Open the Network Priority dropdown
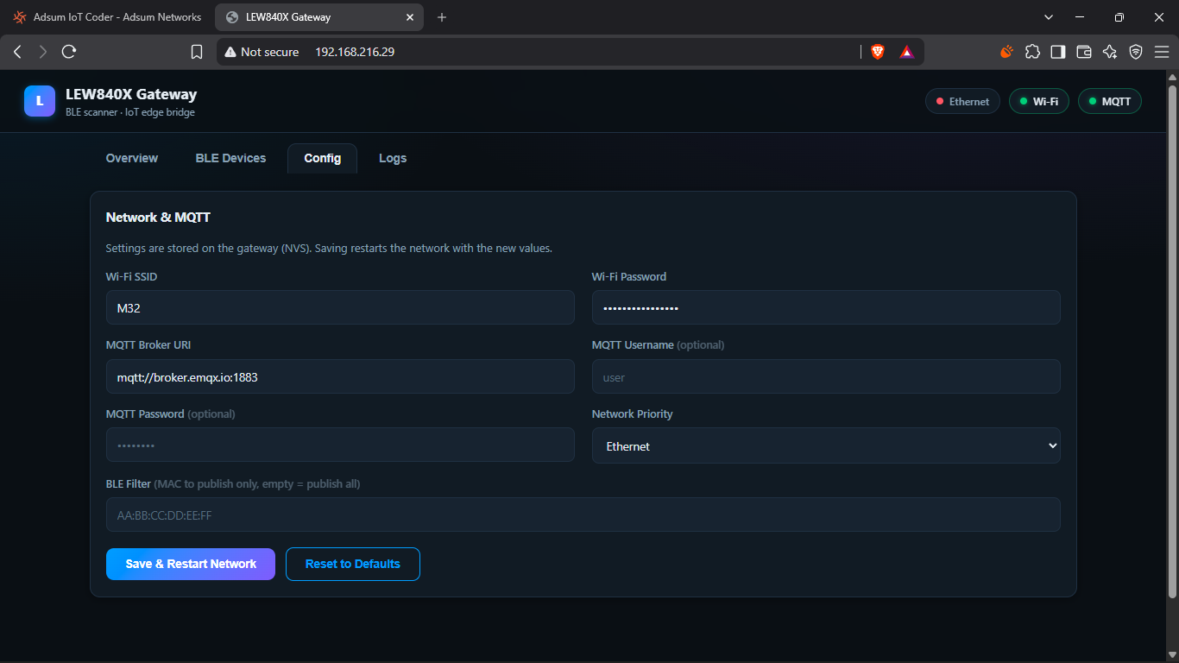 pyautogui.click(x=826, y=445)
